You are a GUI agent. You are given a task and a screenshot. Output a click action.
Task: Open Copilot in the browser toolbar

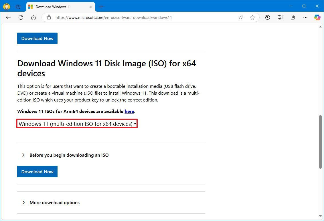pos(317,17)
